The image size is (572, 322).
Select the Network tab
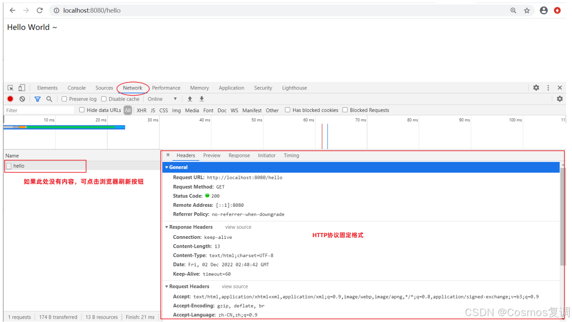[133, 88]
